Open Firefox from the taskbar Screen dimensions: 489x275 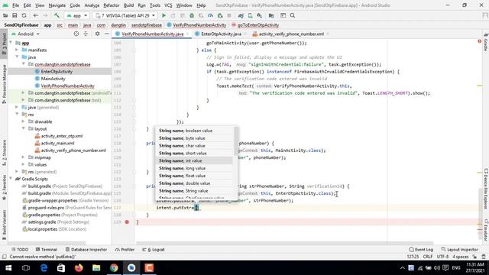[x=79, y=268]
